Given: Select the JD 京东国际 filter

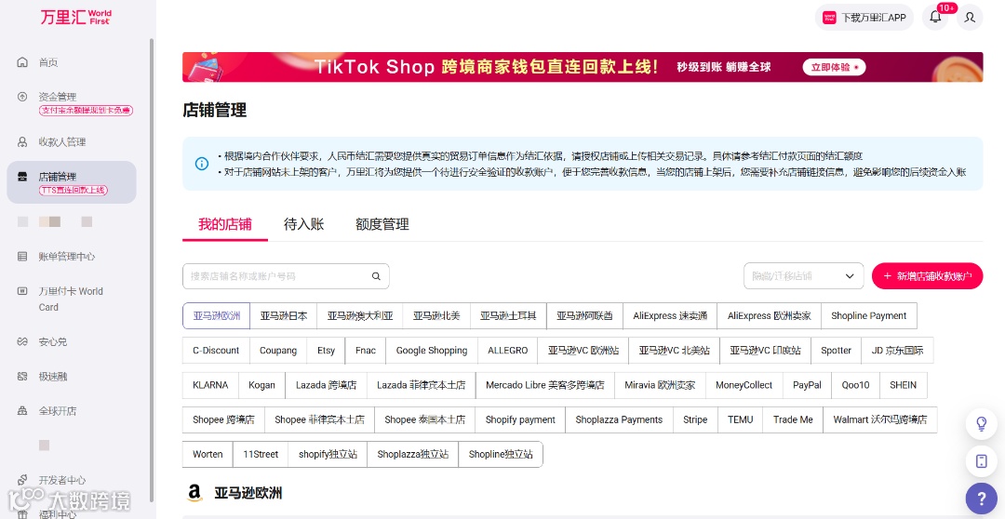Looking at the screenshot, I should (897, 351).
